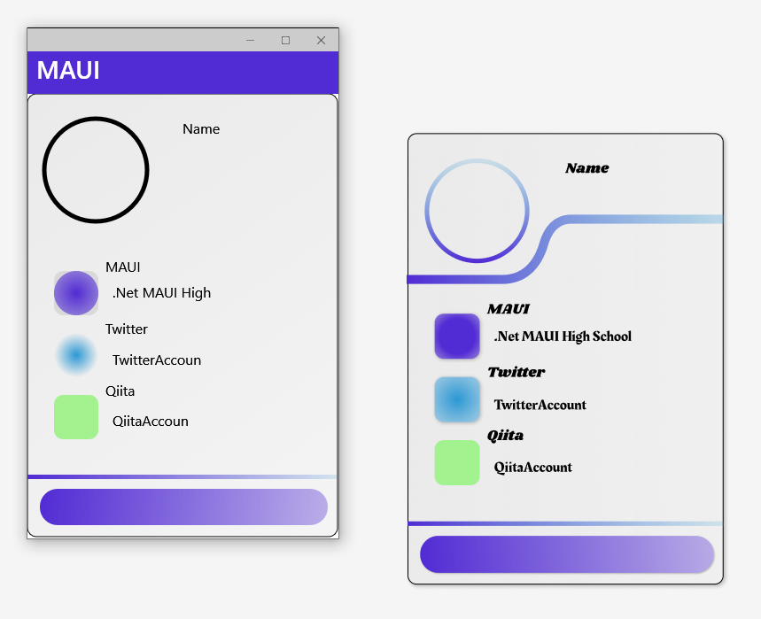Click the blue Twitter icon on the right card
The height and width of the screenshot is (619, 761).
point(456,399)
